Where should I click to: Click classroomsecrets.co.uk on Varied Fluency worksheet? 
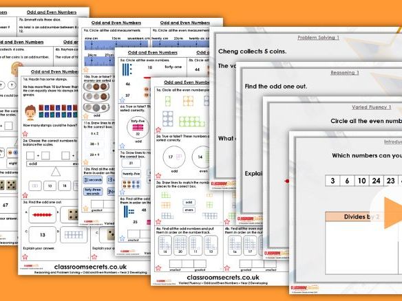click(223, 278)
